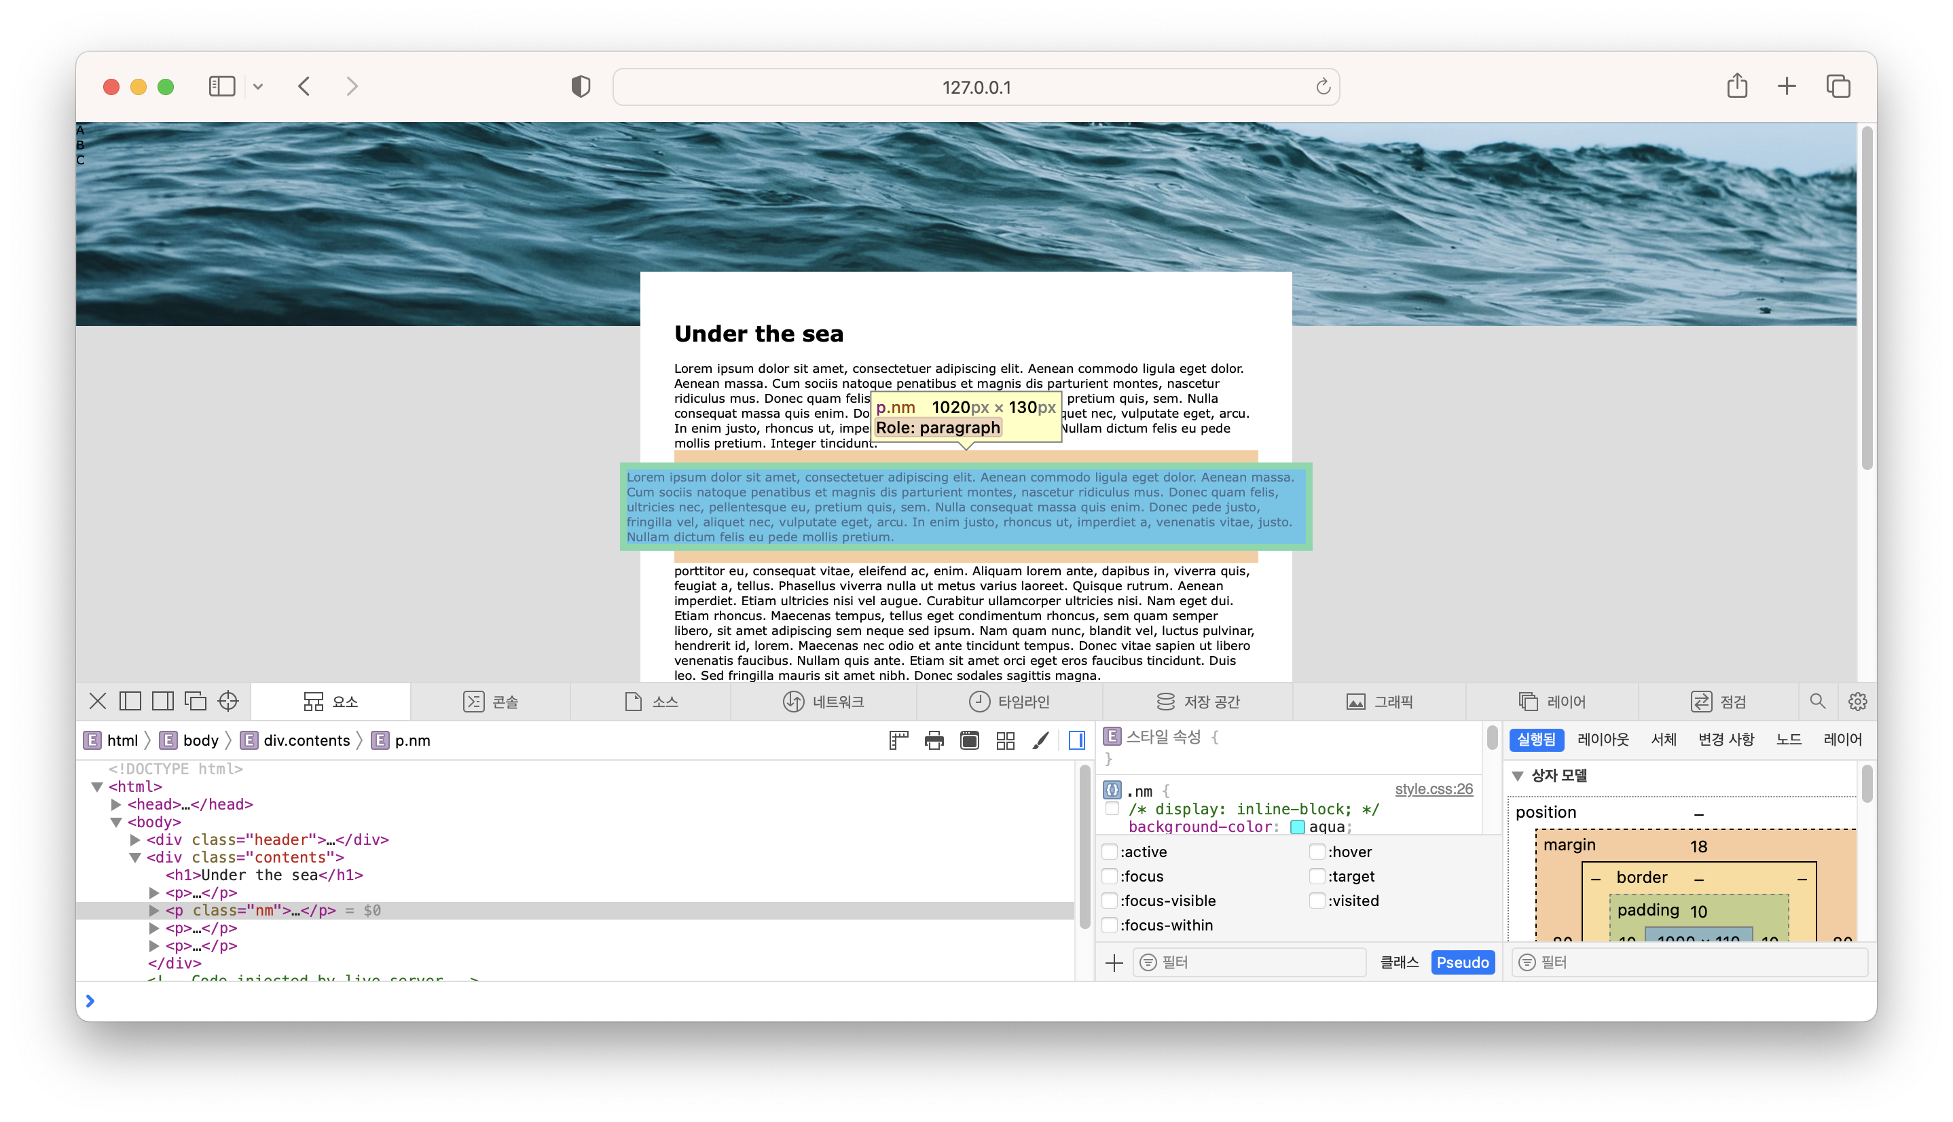The image size is (1953, 1122).
Task: Click DOM tree vertical scrollbar
Action: point(1084,846)
